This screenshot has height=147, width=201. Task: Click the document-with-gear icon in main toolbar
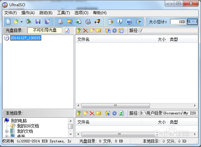pos(111,22)
